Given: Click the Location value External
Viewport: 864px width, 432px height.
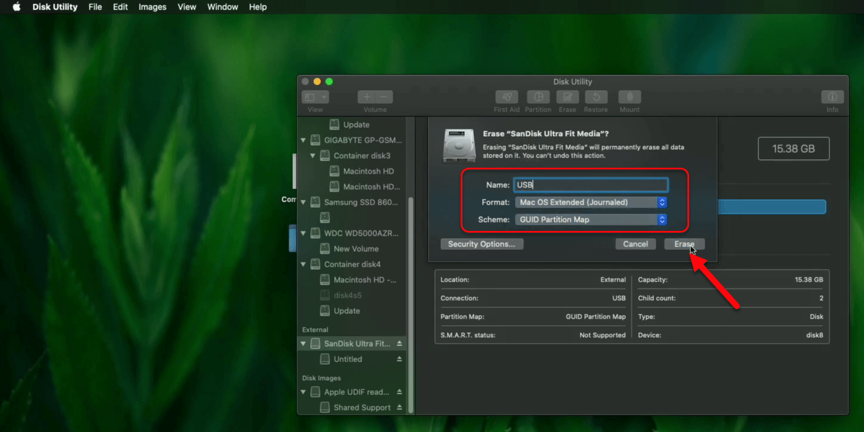Looking at the screenshot, I should [613, 280].
